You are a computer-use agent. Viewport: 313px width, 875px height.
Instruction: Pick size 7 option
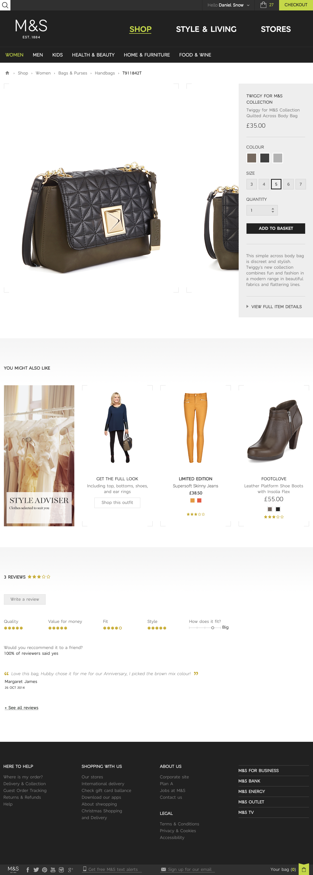pyautogui.click(x=300, y=184)
